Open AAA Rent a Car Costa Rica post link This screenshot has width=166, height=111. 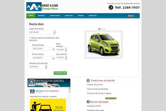(x=47, y=91)
